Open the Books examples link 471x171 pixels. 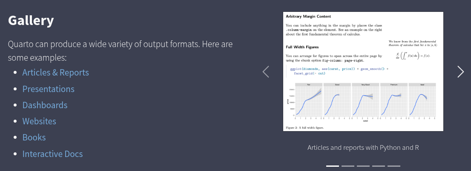click(x=34, y=137)
